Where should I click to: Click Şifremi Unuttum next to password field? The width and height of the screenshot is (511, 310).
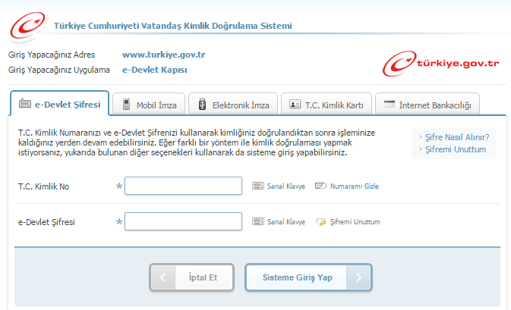pos(355,222)
